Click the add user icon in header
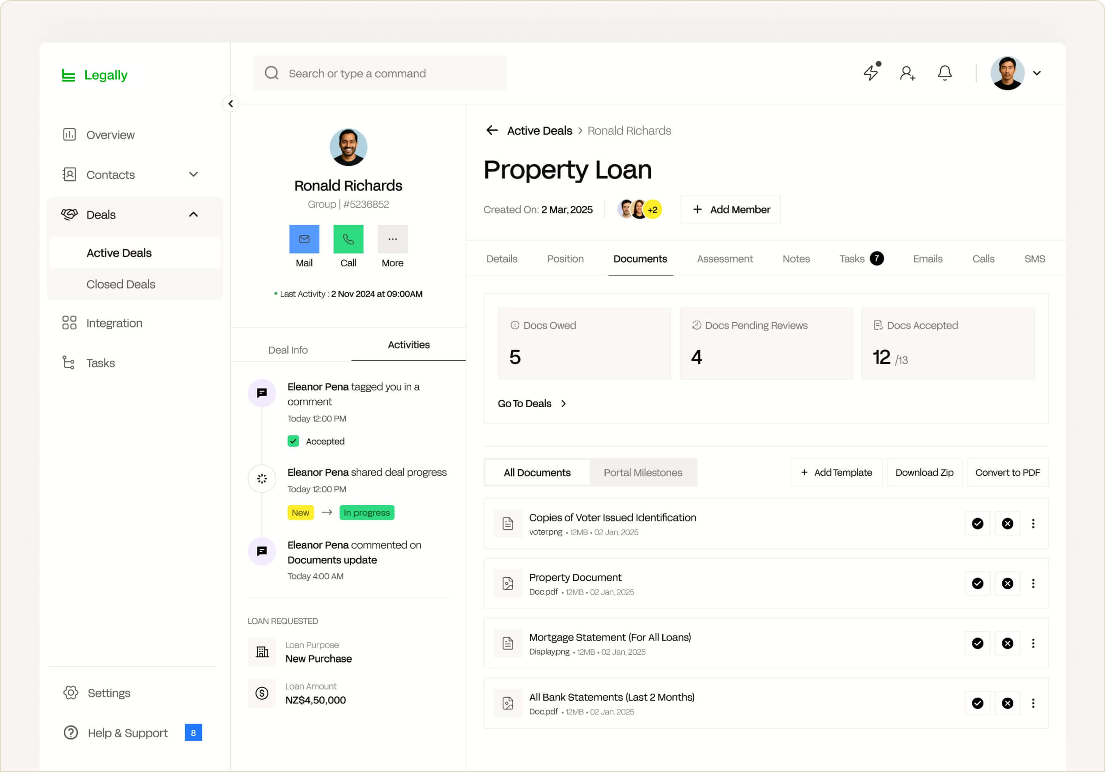The image size is (1105, 772). (x=908, y=73)
